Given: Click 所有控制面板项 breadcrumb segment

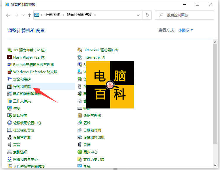Looking at the screenshot, I should (x=79, y=15).
